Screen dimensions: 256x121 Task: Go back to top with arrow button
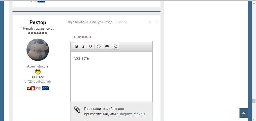click(x=243, y=113)
